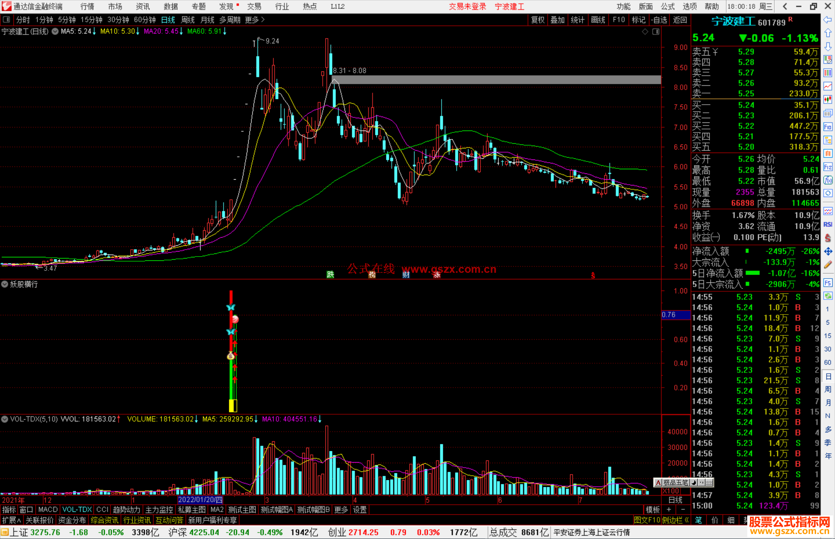Open the 更多 indicators list in bottom bar
835x539 pixels.
click(x=341, y=510)
